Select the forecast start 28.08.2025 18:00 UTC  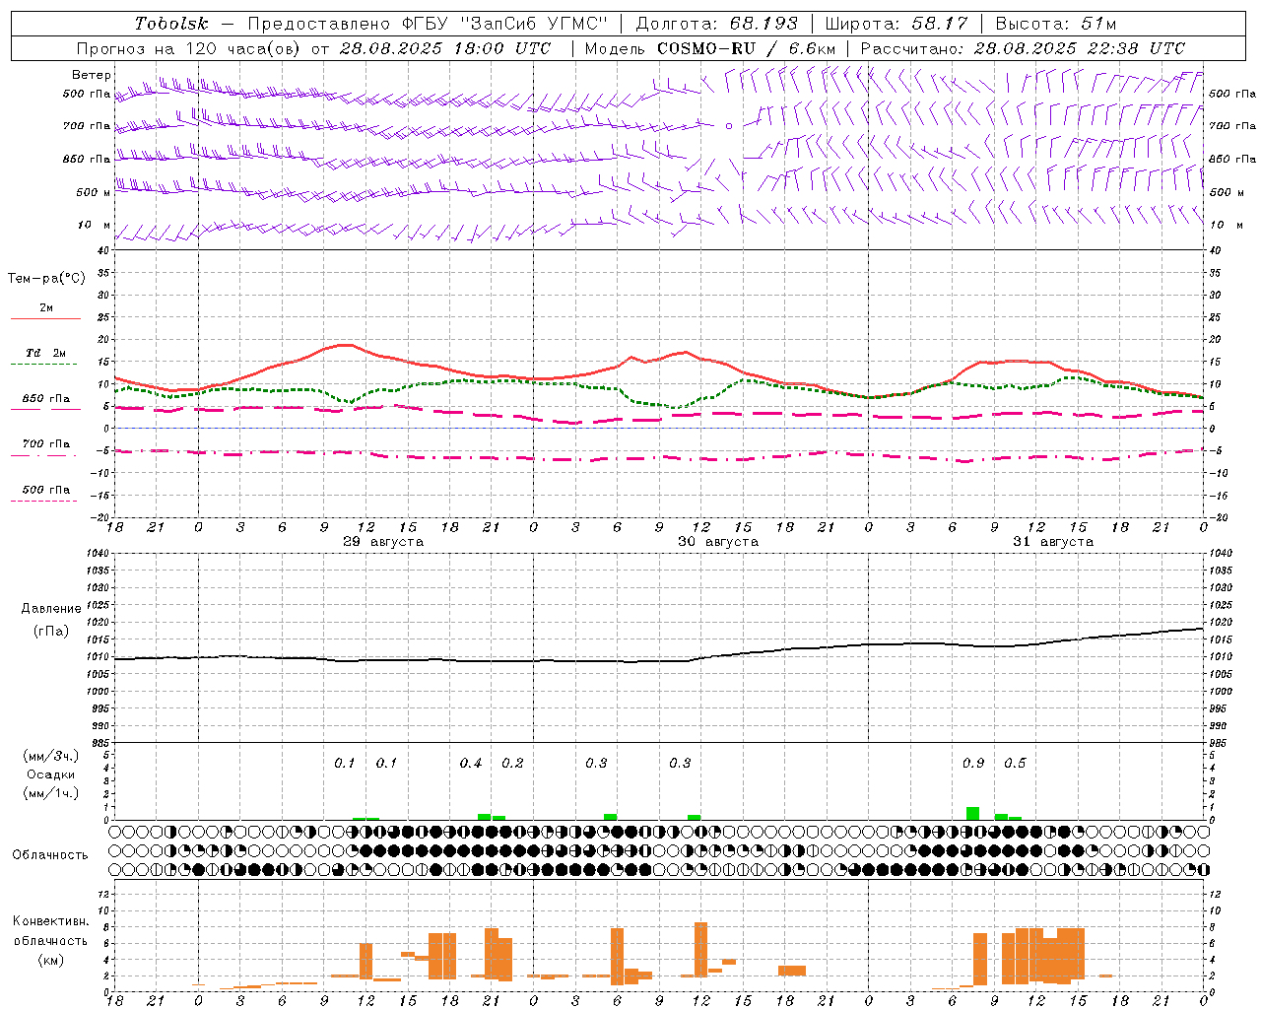[444, 48]
